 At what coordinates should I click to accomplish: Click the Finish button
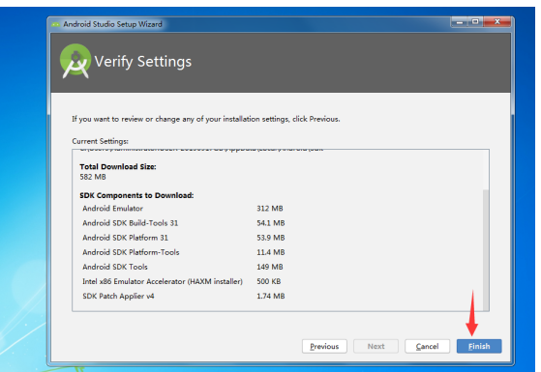tap(479, 346)
